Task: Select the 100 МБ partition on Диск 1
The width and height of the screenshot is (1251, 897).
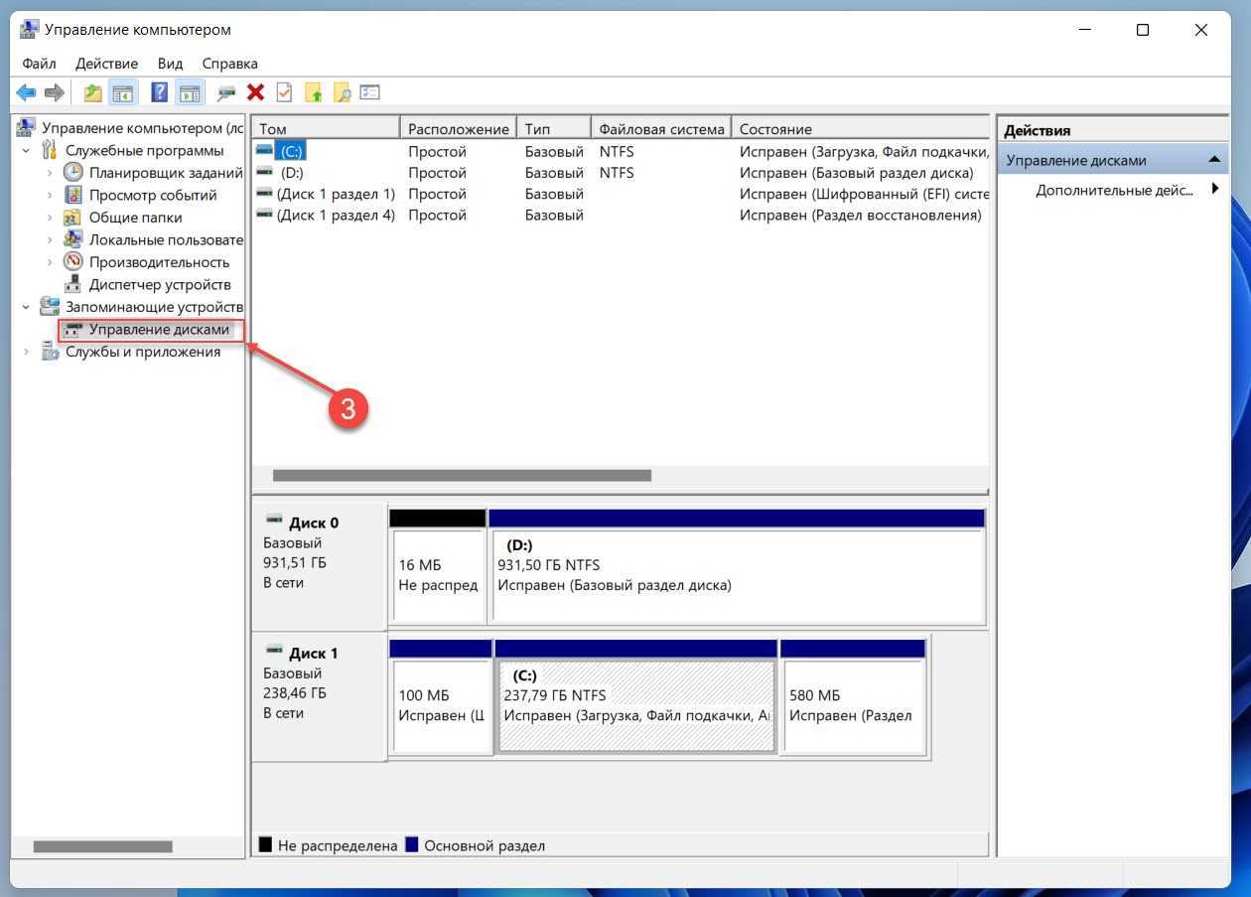Action: pyautogui.click(x=441, y=705)
